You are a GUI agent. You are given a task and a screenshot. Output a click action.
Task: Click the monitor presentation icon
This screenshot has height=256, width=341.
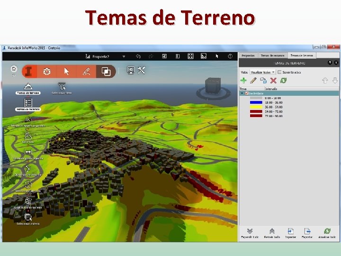[x=131, y=70]
